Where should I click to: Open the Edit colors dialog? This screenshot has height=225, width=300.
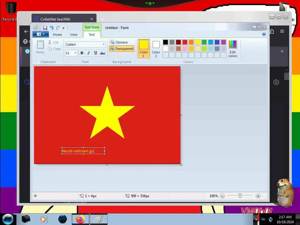[x=233, y=49]
